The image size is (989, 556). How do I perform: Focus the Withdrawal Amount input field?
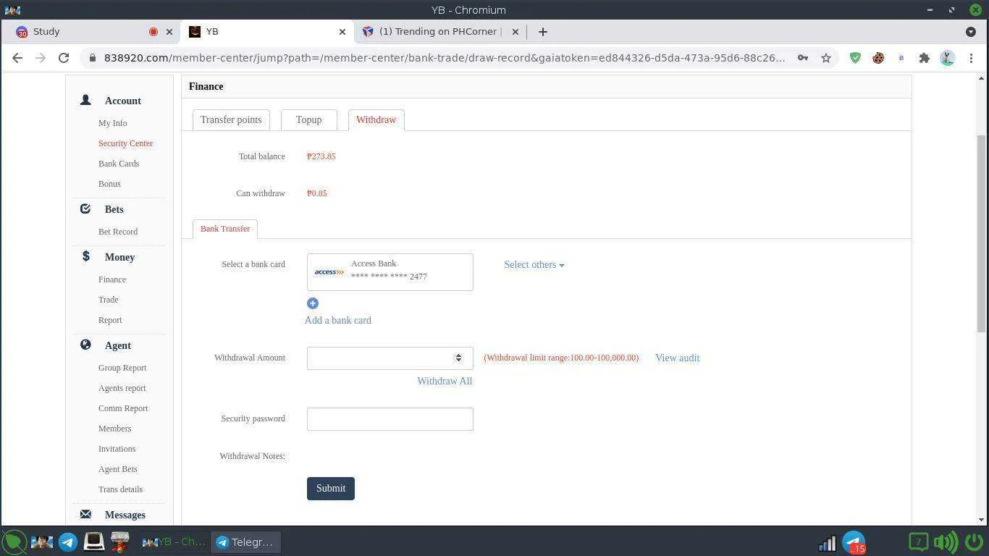(x=390, y=358)
